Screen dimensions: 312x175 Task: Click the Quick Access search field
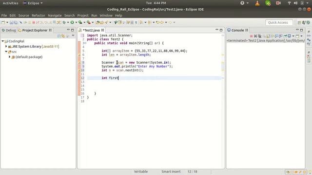[x=279, y=23]
